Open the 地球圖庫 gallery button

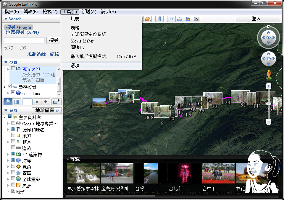pos(46,111)
